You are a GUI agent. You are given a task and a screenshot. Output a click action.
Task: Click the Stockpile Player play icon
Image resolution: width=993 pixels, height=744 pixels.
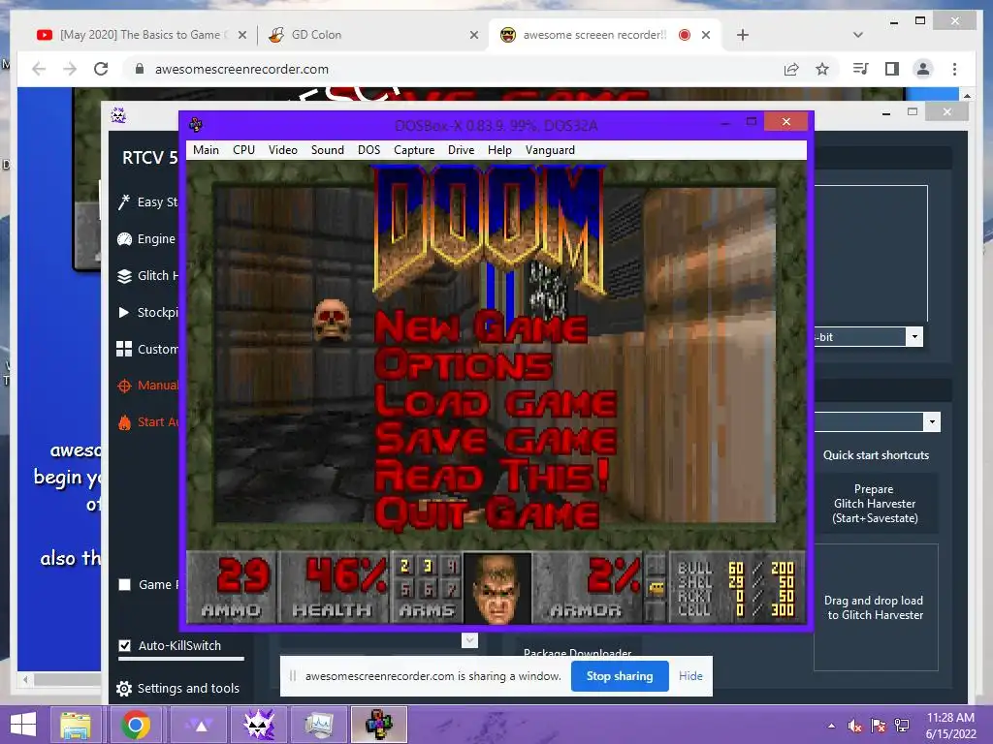tap(124, 313)
